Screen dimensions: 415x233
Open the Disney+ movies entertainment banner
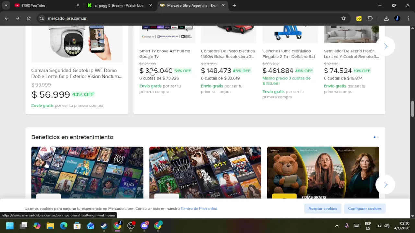pos(87,172)
